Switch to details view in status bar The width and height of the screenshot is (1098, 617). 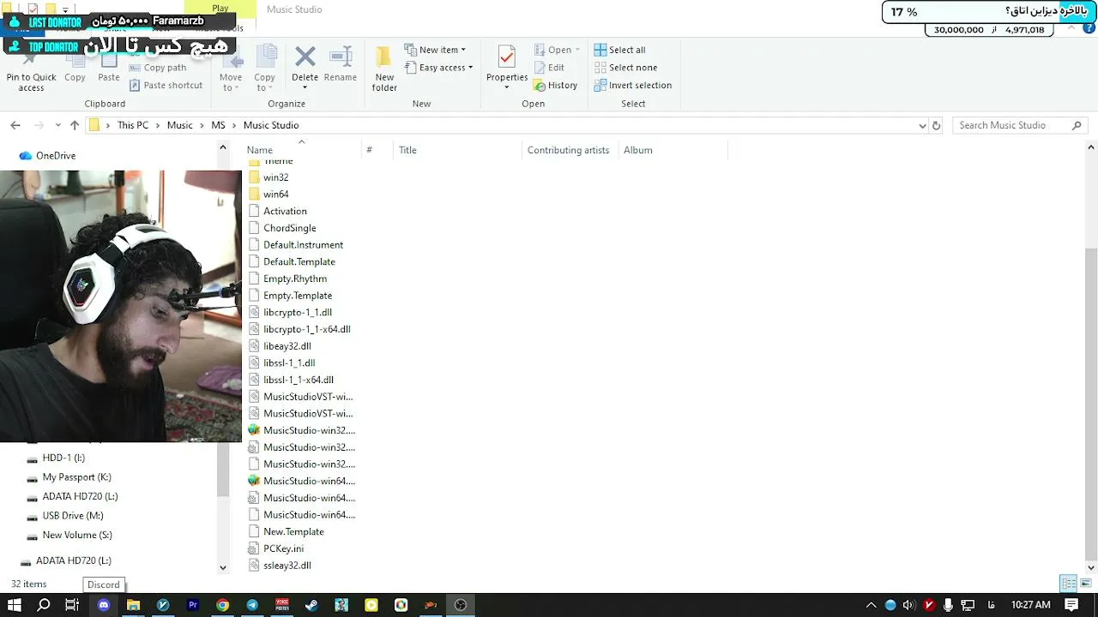(1069, 584)
